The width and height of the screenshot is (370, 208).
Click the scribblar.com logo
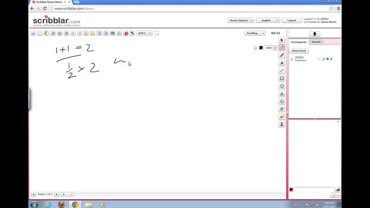point(57,21)
